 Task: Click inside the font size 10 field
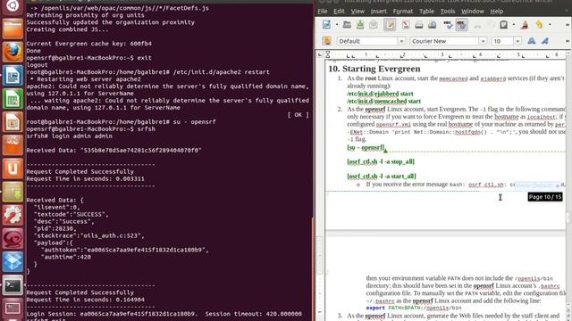point(502,41)
